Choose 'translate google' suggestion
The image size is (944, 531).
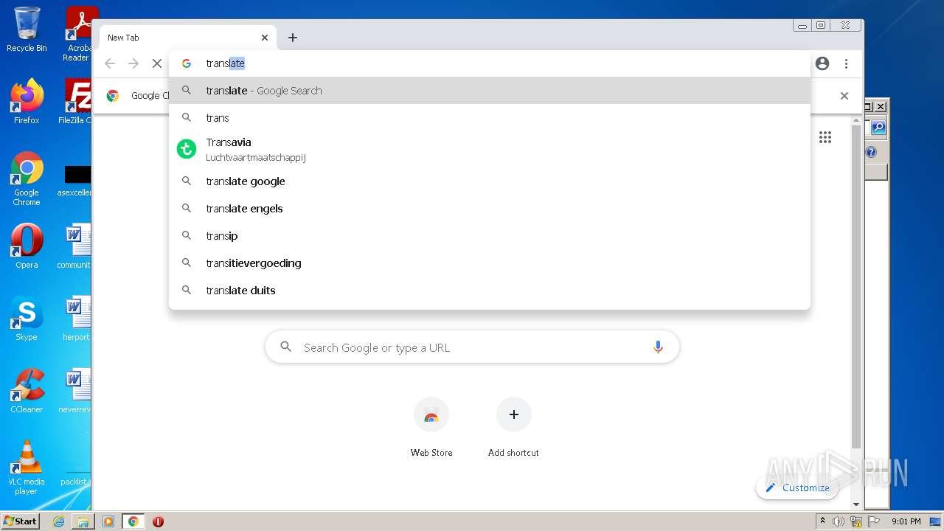point(490,181)
